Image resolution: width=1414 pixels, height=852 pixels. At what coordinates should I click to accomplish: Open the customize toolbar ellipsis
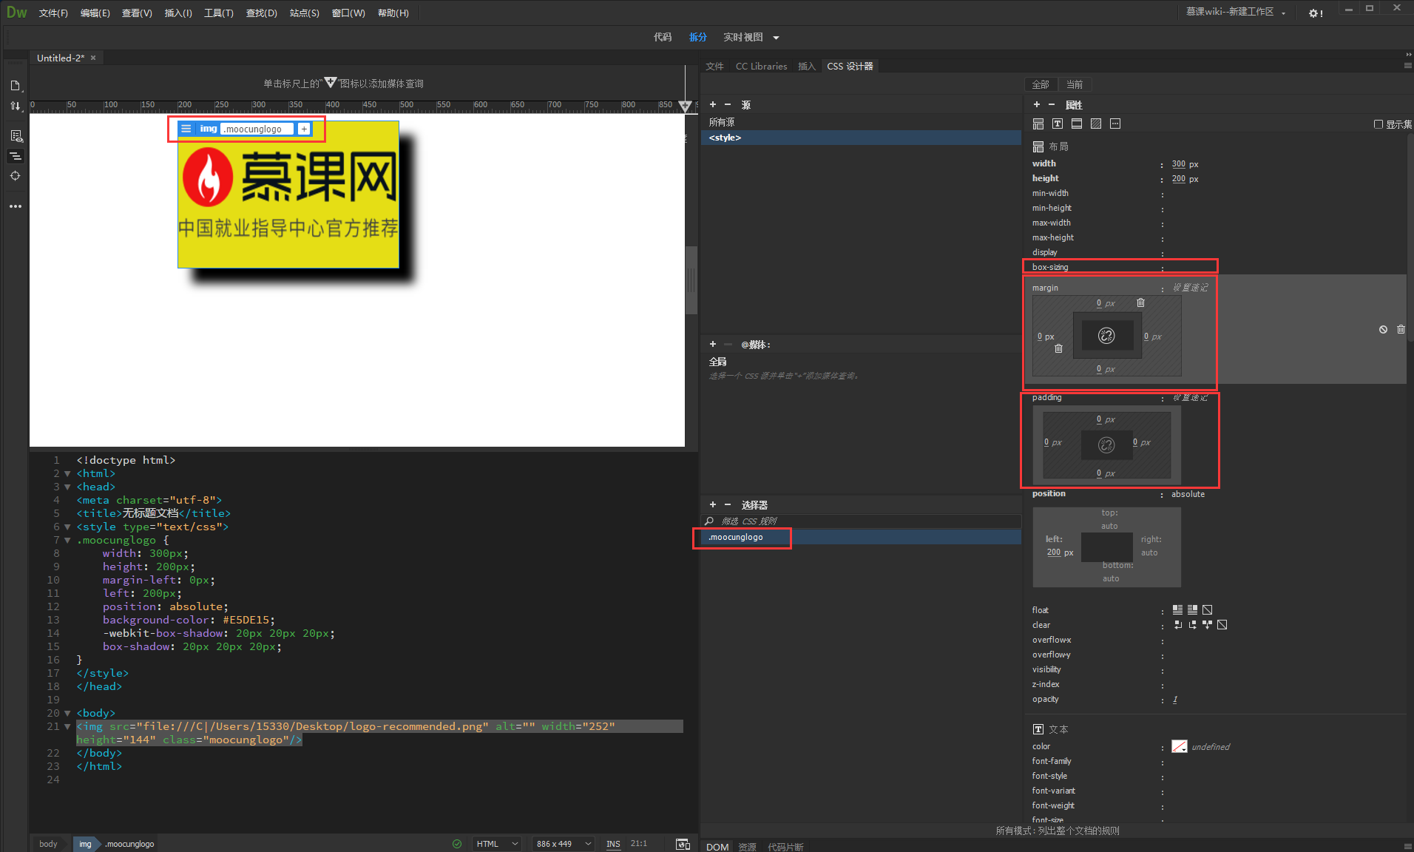[x=15, y=206]
